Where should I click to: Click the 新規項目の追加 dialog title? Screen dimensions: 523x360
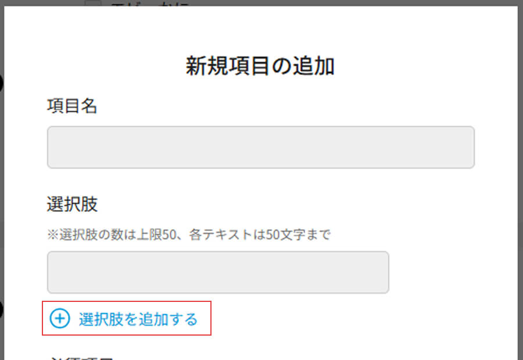point(260,66)
